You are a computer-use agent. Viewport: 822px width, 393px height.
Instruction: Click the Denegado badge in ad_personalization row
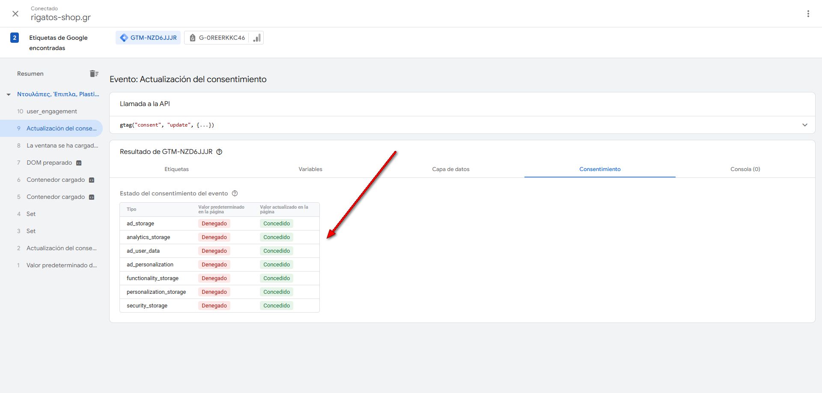coord(214,264)
